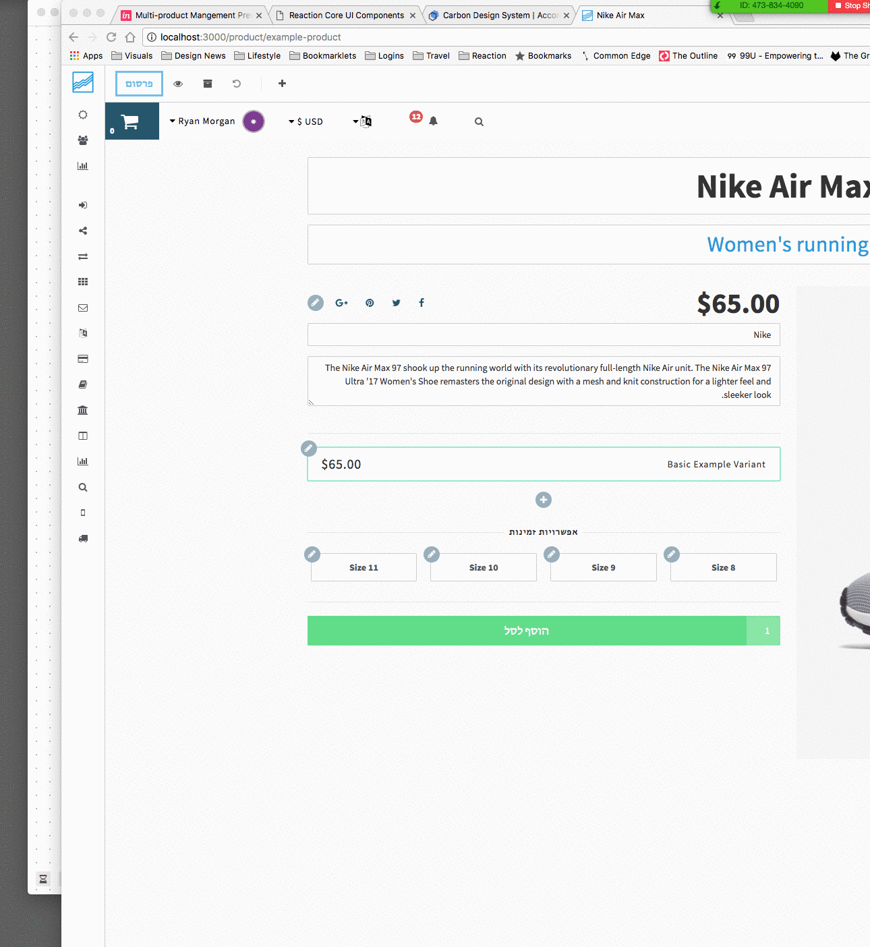Open the USD currency dropdown
870x947 pixels.
point(306,121)
